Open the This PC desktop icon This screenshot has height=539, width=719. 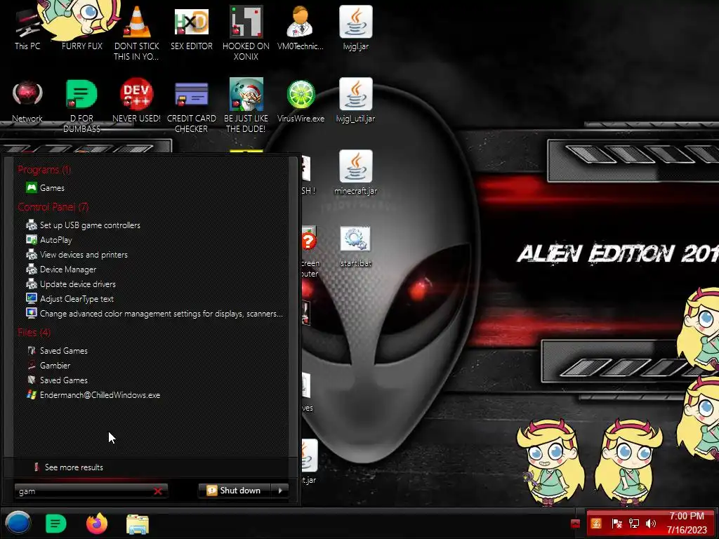(x=27, y=27)
